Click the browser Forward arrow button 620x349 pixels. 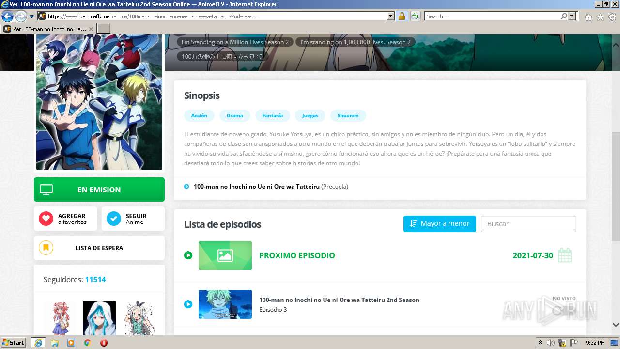pyautogui.click(x=20, y=16)
